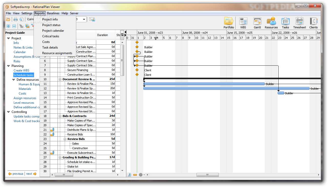Open the File menu

point(8,13)
